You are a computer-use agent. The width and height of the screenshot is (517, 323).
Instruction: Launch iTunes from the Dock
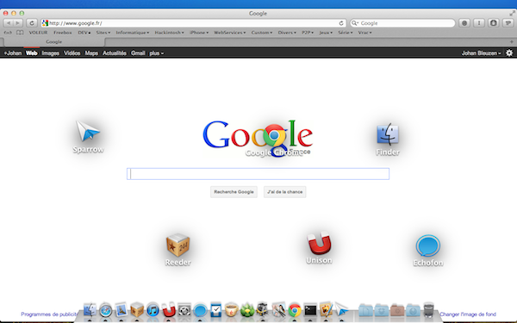click(x=153, y=310)
